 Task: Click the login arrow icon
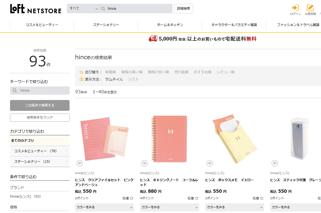295,8
